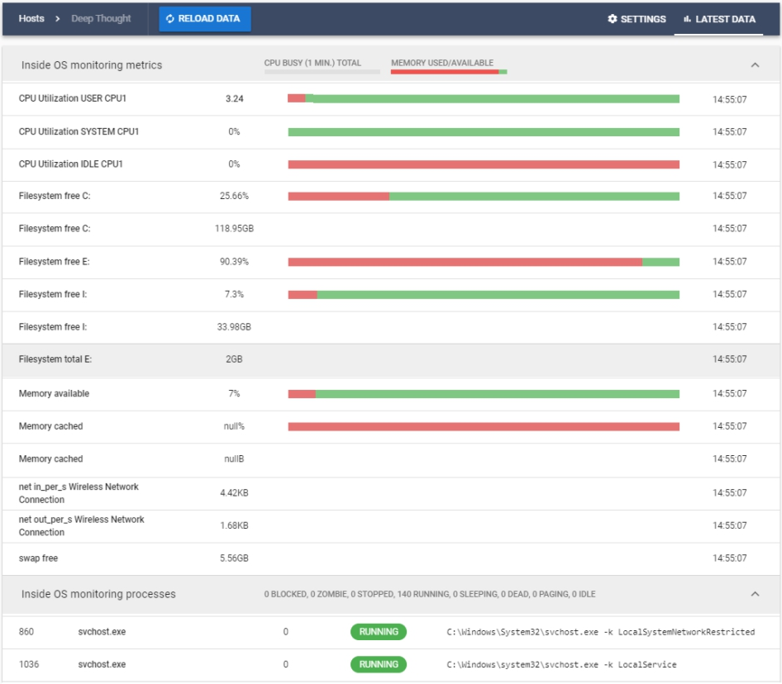Click the CPU Utilization SYSTEM CPU1 bar
Image resolution: width=782 pixels, height=684 pixels.
[484, 132]
